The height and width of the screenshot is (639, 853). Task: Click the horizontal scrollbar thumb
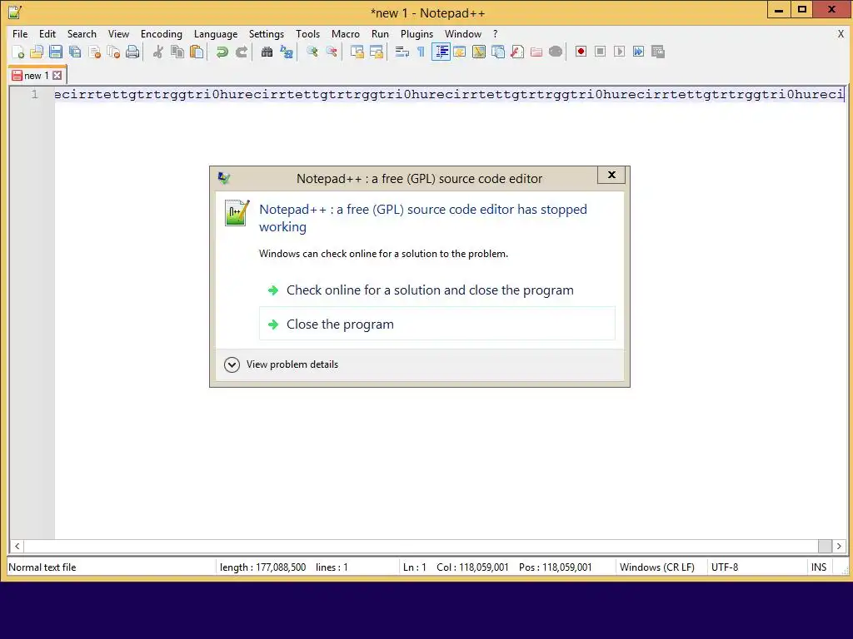click(x=825, y=546)
